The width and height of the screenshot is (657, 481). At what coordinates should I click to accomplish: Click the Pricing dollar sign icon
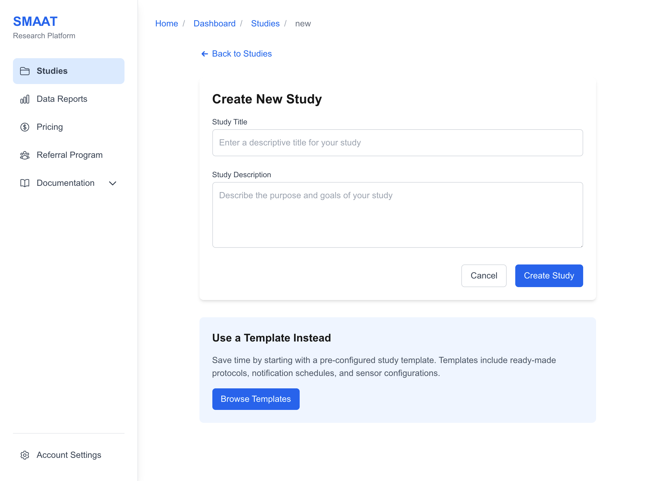tap(25, 127)
